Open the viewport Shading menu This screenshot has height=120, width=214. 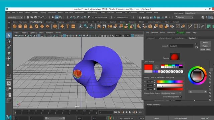click(x=24, y=33)
